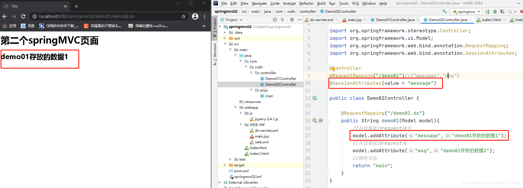The width and height of the screenshot is (523, 188).
Task: Close the ds-servlet.xml editor tab
Action: 337,20
